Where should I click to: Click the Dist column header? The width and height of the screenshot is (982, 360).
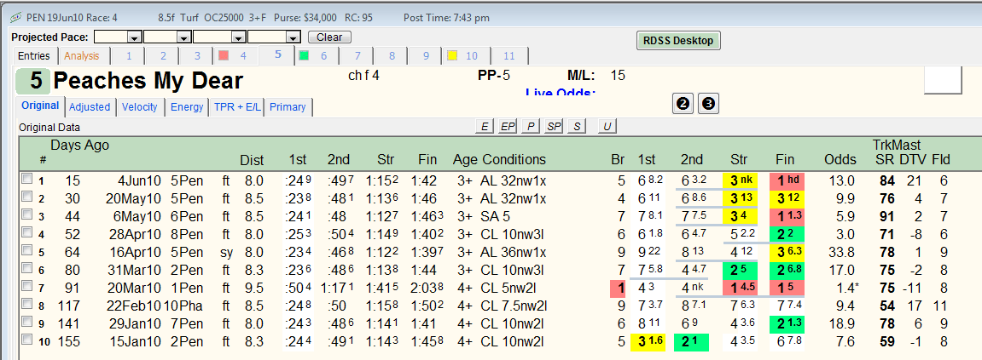coord(252,159)
